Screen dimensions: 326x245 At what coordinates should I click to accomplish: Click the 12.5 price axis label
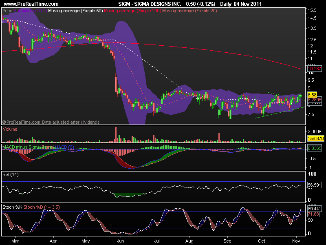tap(312, 40)
